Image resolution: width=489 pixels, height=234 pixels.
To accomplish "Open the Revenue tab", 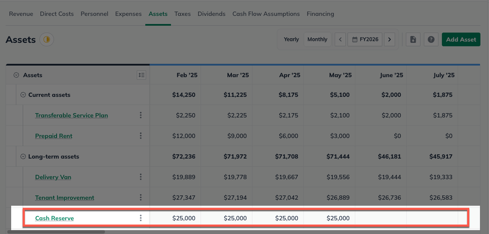I will [x=21, y=14].
